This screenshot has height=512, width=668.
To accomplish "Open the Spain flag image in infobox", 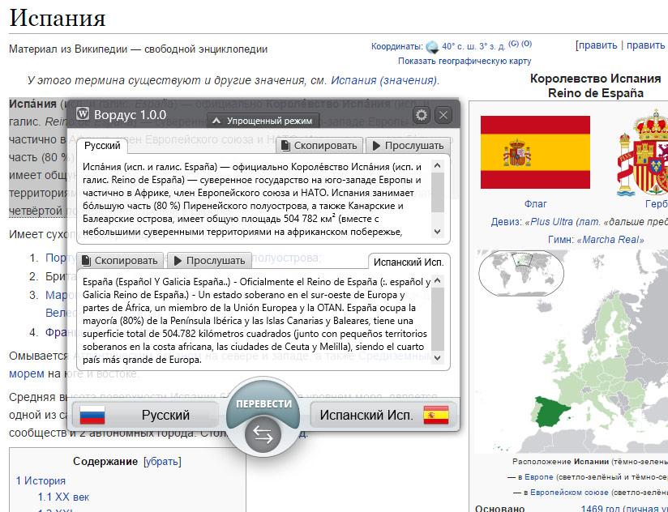I will 535,152.
